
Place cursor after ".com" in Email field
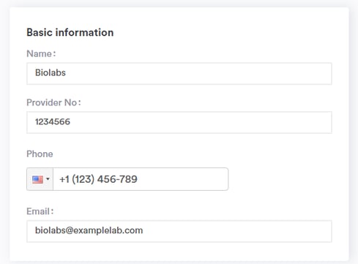(x=144, y=230)
